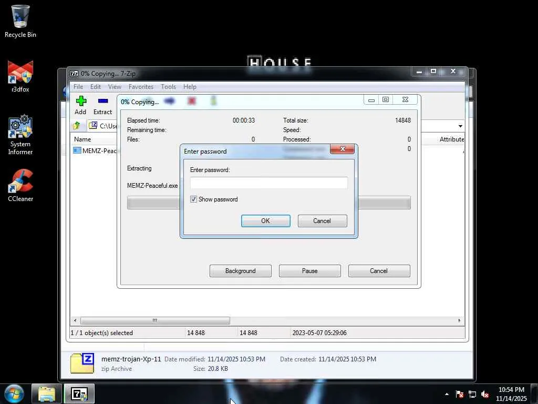The height and width of the screenshot is (404, 538).
Task: Minimize the 0% Copying dialog
Action: (371, 100)
